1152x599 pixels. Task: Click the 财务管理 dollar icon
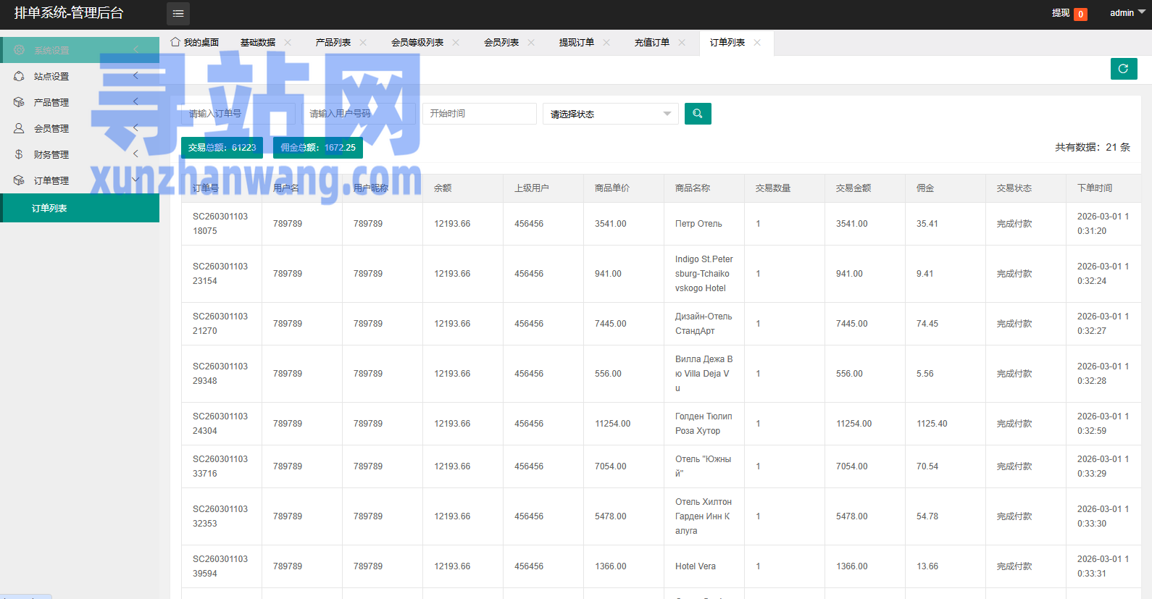tap(19, 154)
